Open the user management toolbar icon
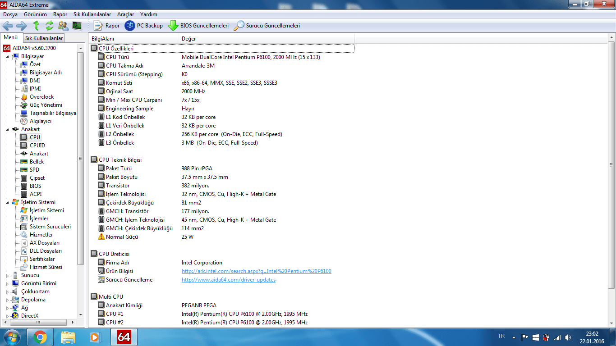Viewport: 616px width, 346px height. (x=63, y=26)
